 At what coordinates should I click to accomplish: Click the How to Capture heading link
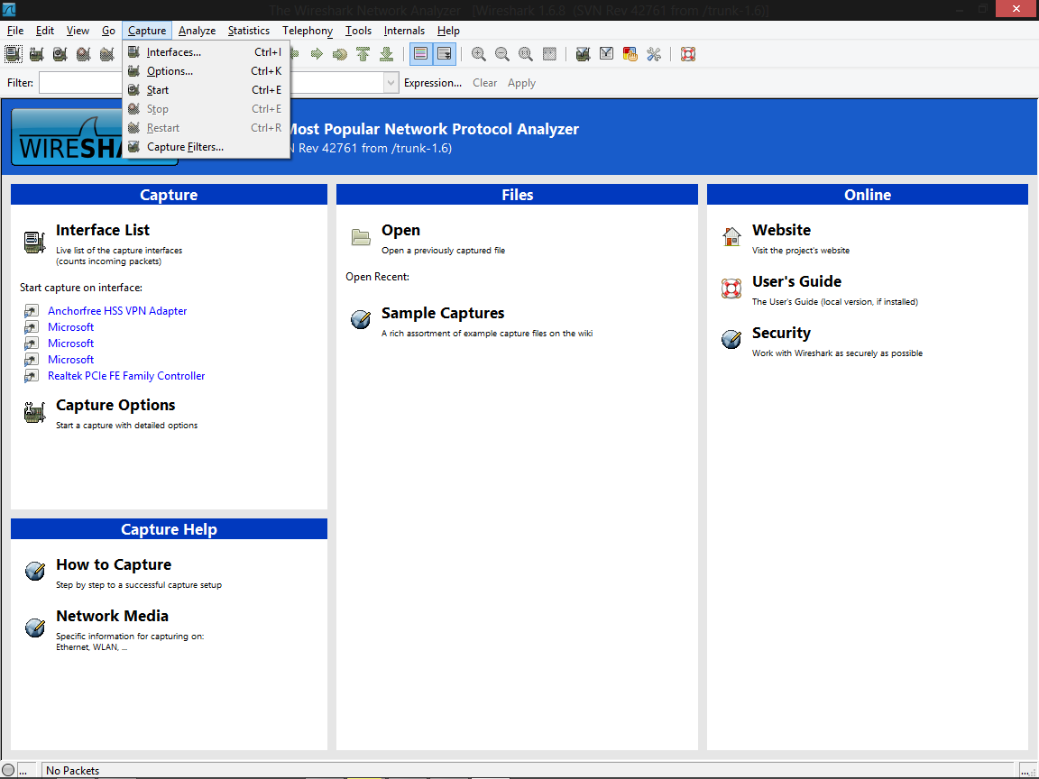tap(114, 564)
